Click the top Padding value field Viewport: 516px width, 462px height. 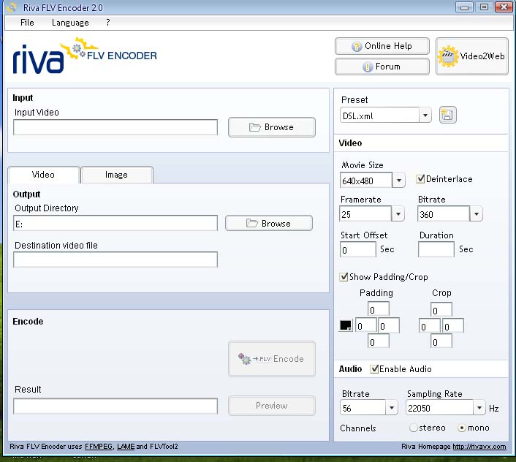pyautogui.click(x=379, y=310)
